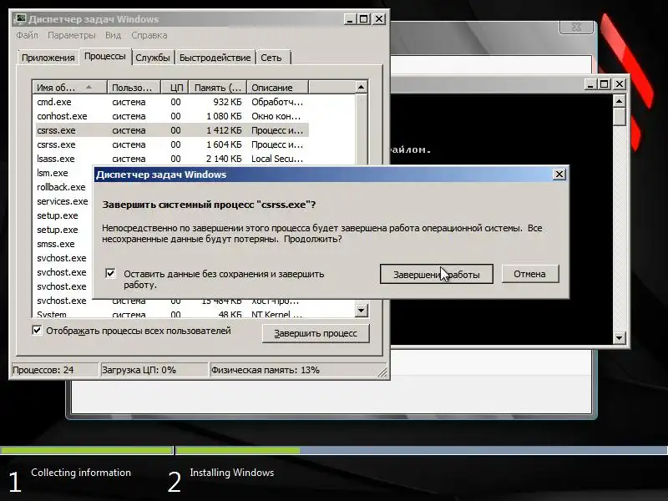Minimize the Task Manager window
This screenshot has width=668, height=501.
tap(350, 19)
